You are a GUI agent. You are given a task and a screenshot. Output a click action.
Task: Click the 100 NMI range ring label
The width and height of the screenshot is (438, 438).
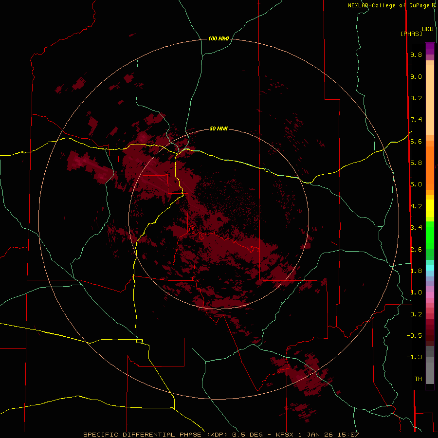point(219,38)
